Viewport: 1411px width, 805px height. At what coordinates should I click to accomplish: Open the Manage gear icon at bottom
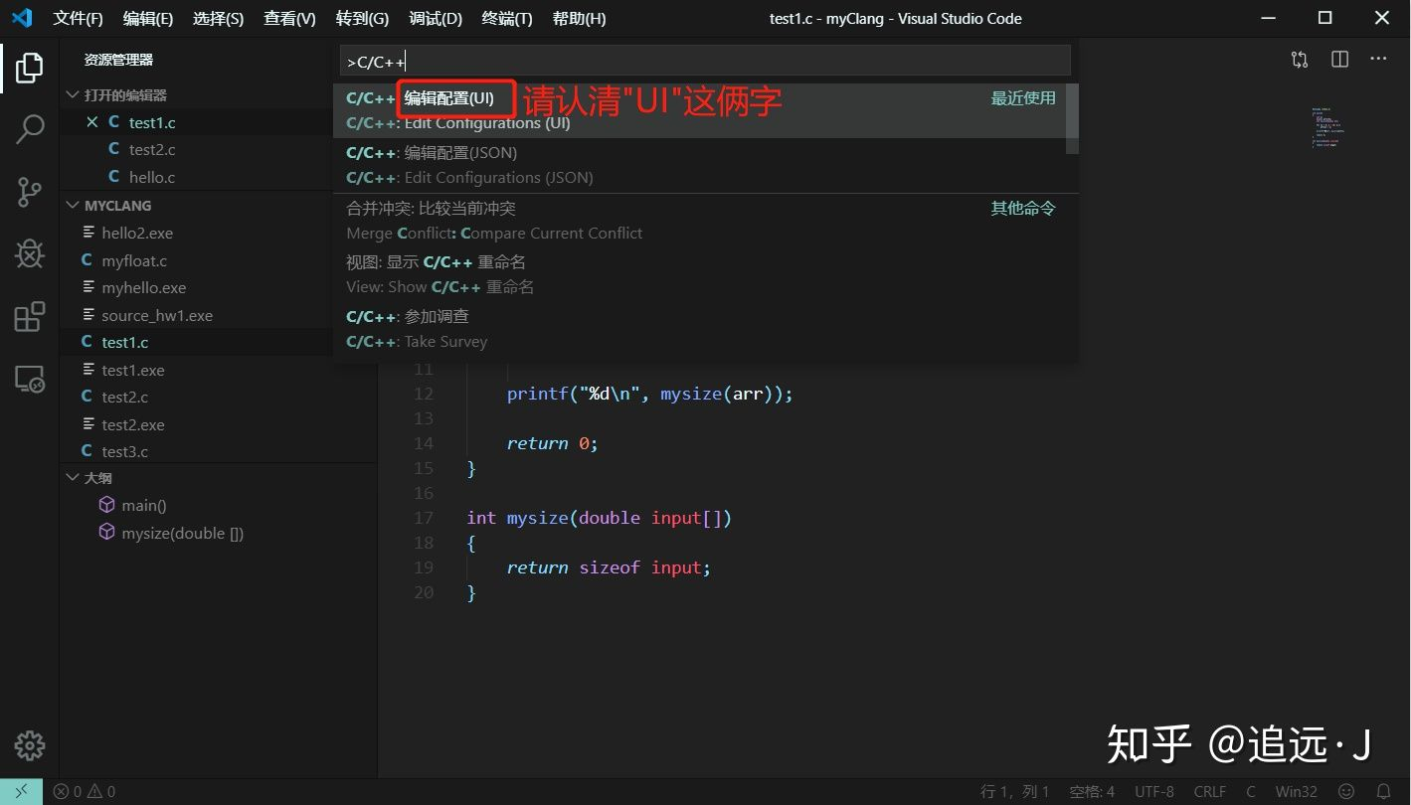[29, 745]
